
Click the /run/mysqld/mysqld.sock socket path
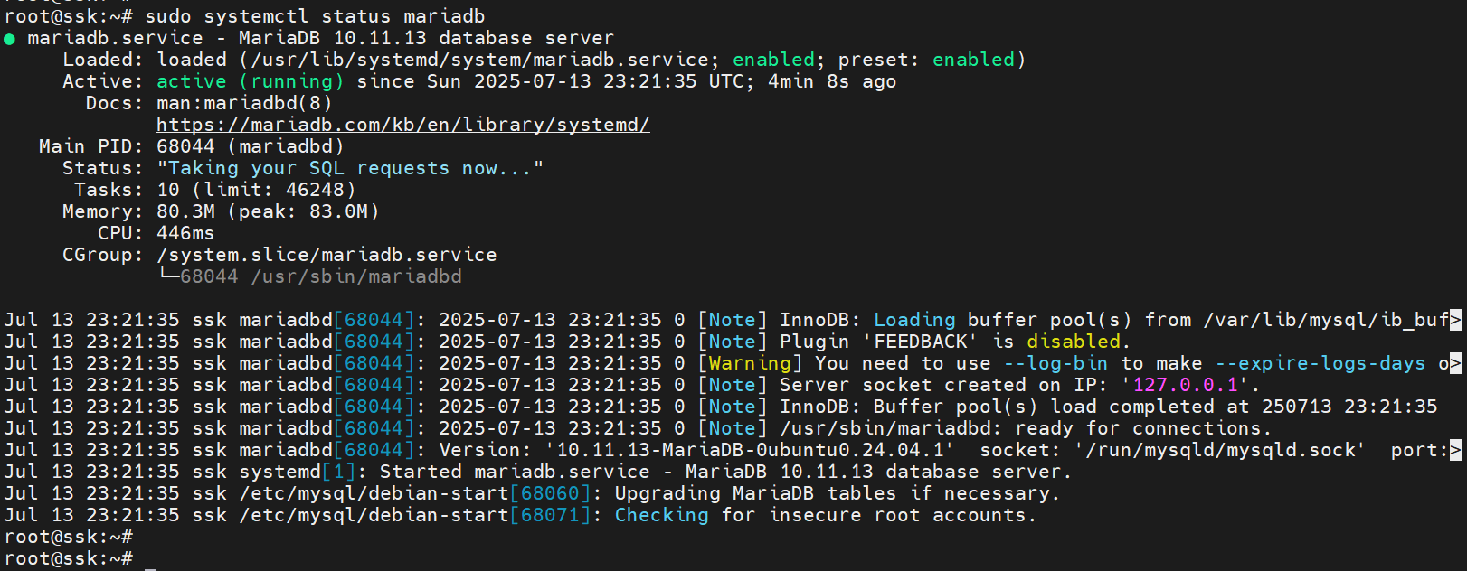click(x=1218, y=450)
